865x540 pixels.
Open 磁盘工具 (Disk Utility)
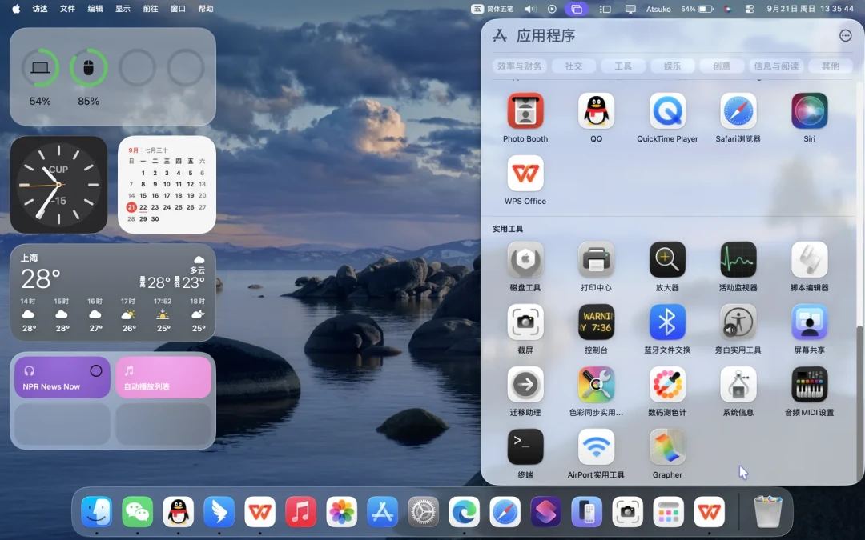[525, 260]
